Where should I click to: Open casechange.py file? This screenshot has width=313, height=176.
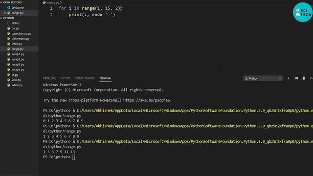(22, 34)
